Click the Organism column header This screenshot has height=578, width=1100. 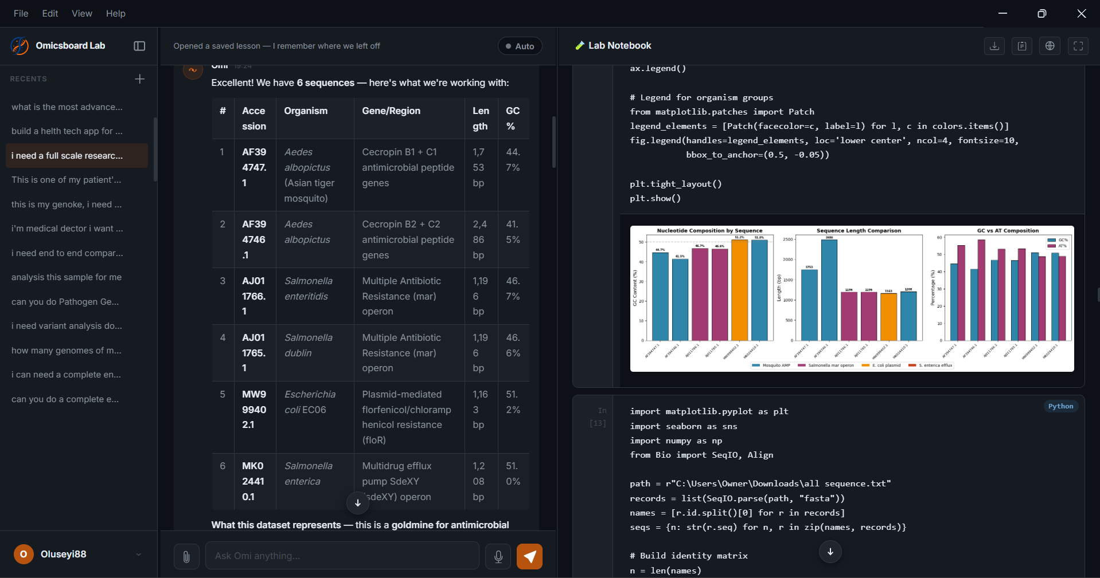(x=315, y=119)
